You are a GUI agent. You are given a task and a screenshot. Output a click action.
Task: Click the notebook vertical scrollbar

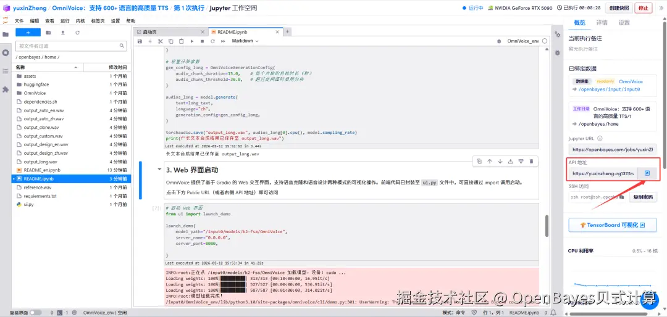(x=547, y=226)
